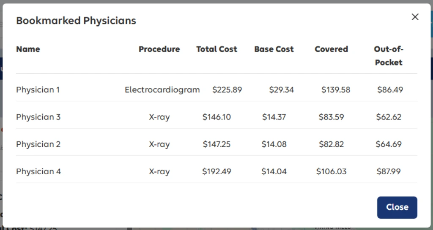Click Physician 1 base cost $29.34

pos(281,89)
